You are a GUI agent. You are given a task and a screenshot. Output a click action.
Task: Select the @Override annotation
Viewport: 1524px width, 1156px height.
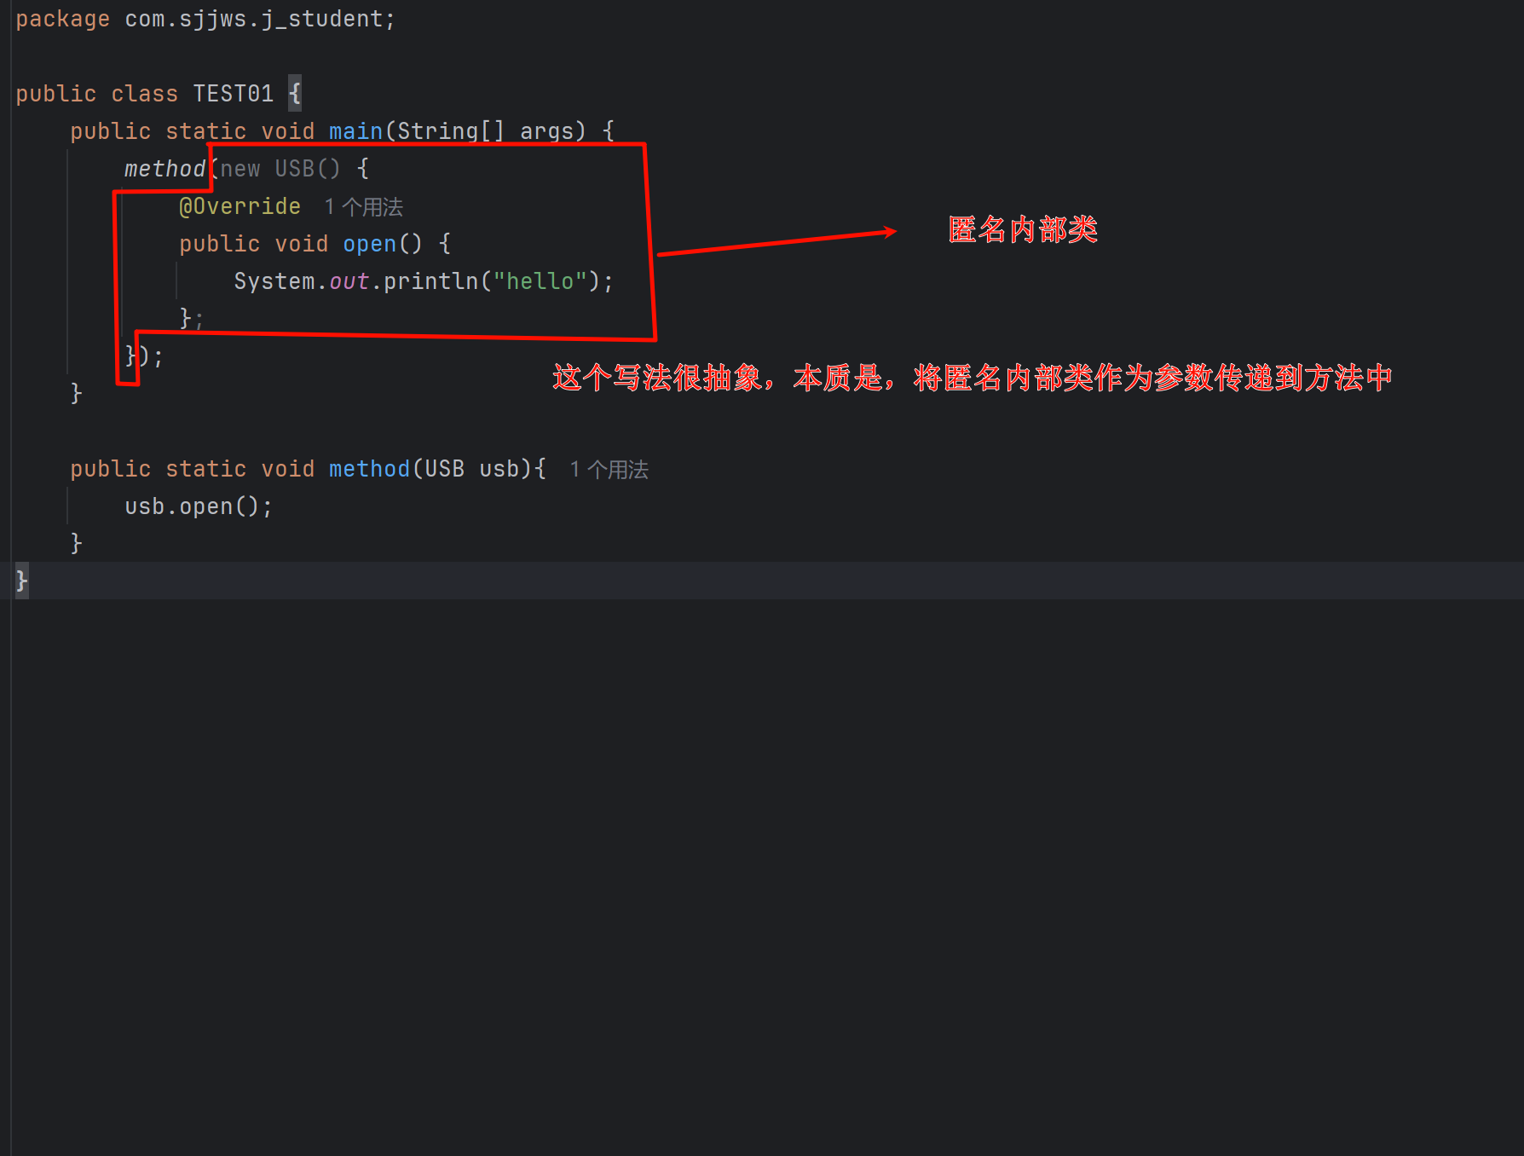240,206
